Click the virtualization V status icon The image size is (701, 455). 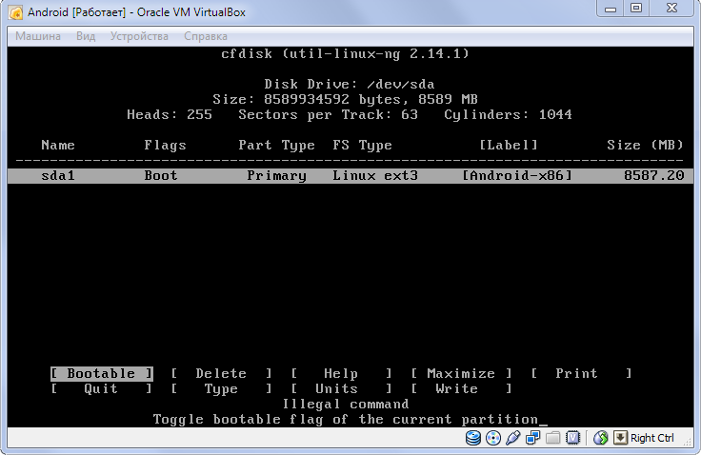pos(572,438)
